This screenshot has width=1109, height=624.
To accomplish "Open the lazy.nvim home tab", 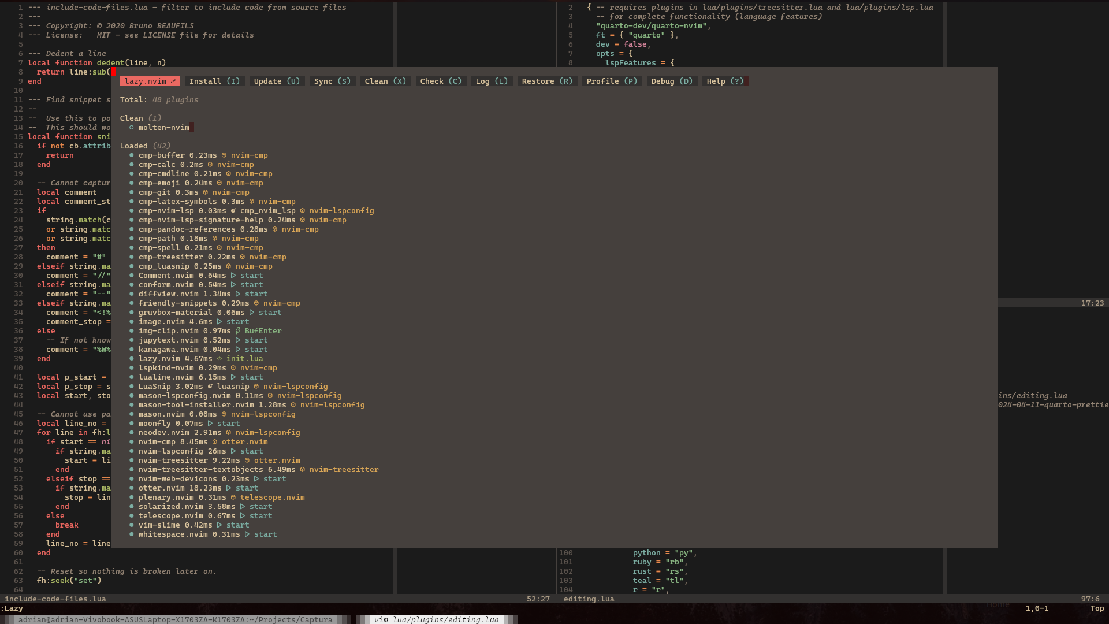I will click(x=150, y=81).
